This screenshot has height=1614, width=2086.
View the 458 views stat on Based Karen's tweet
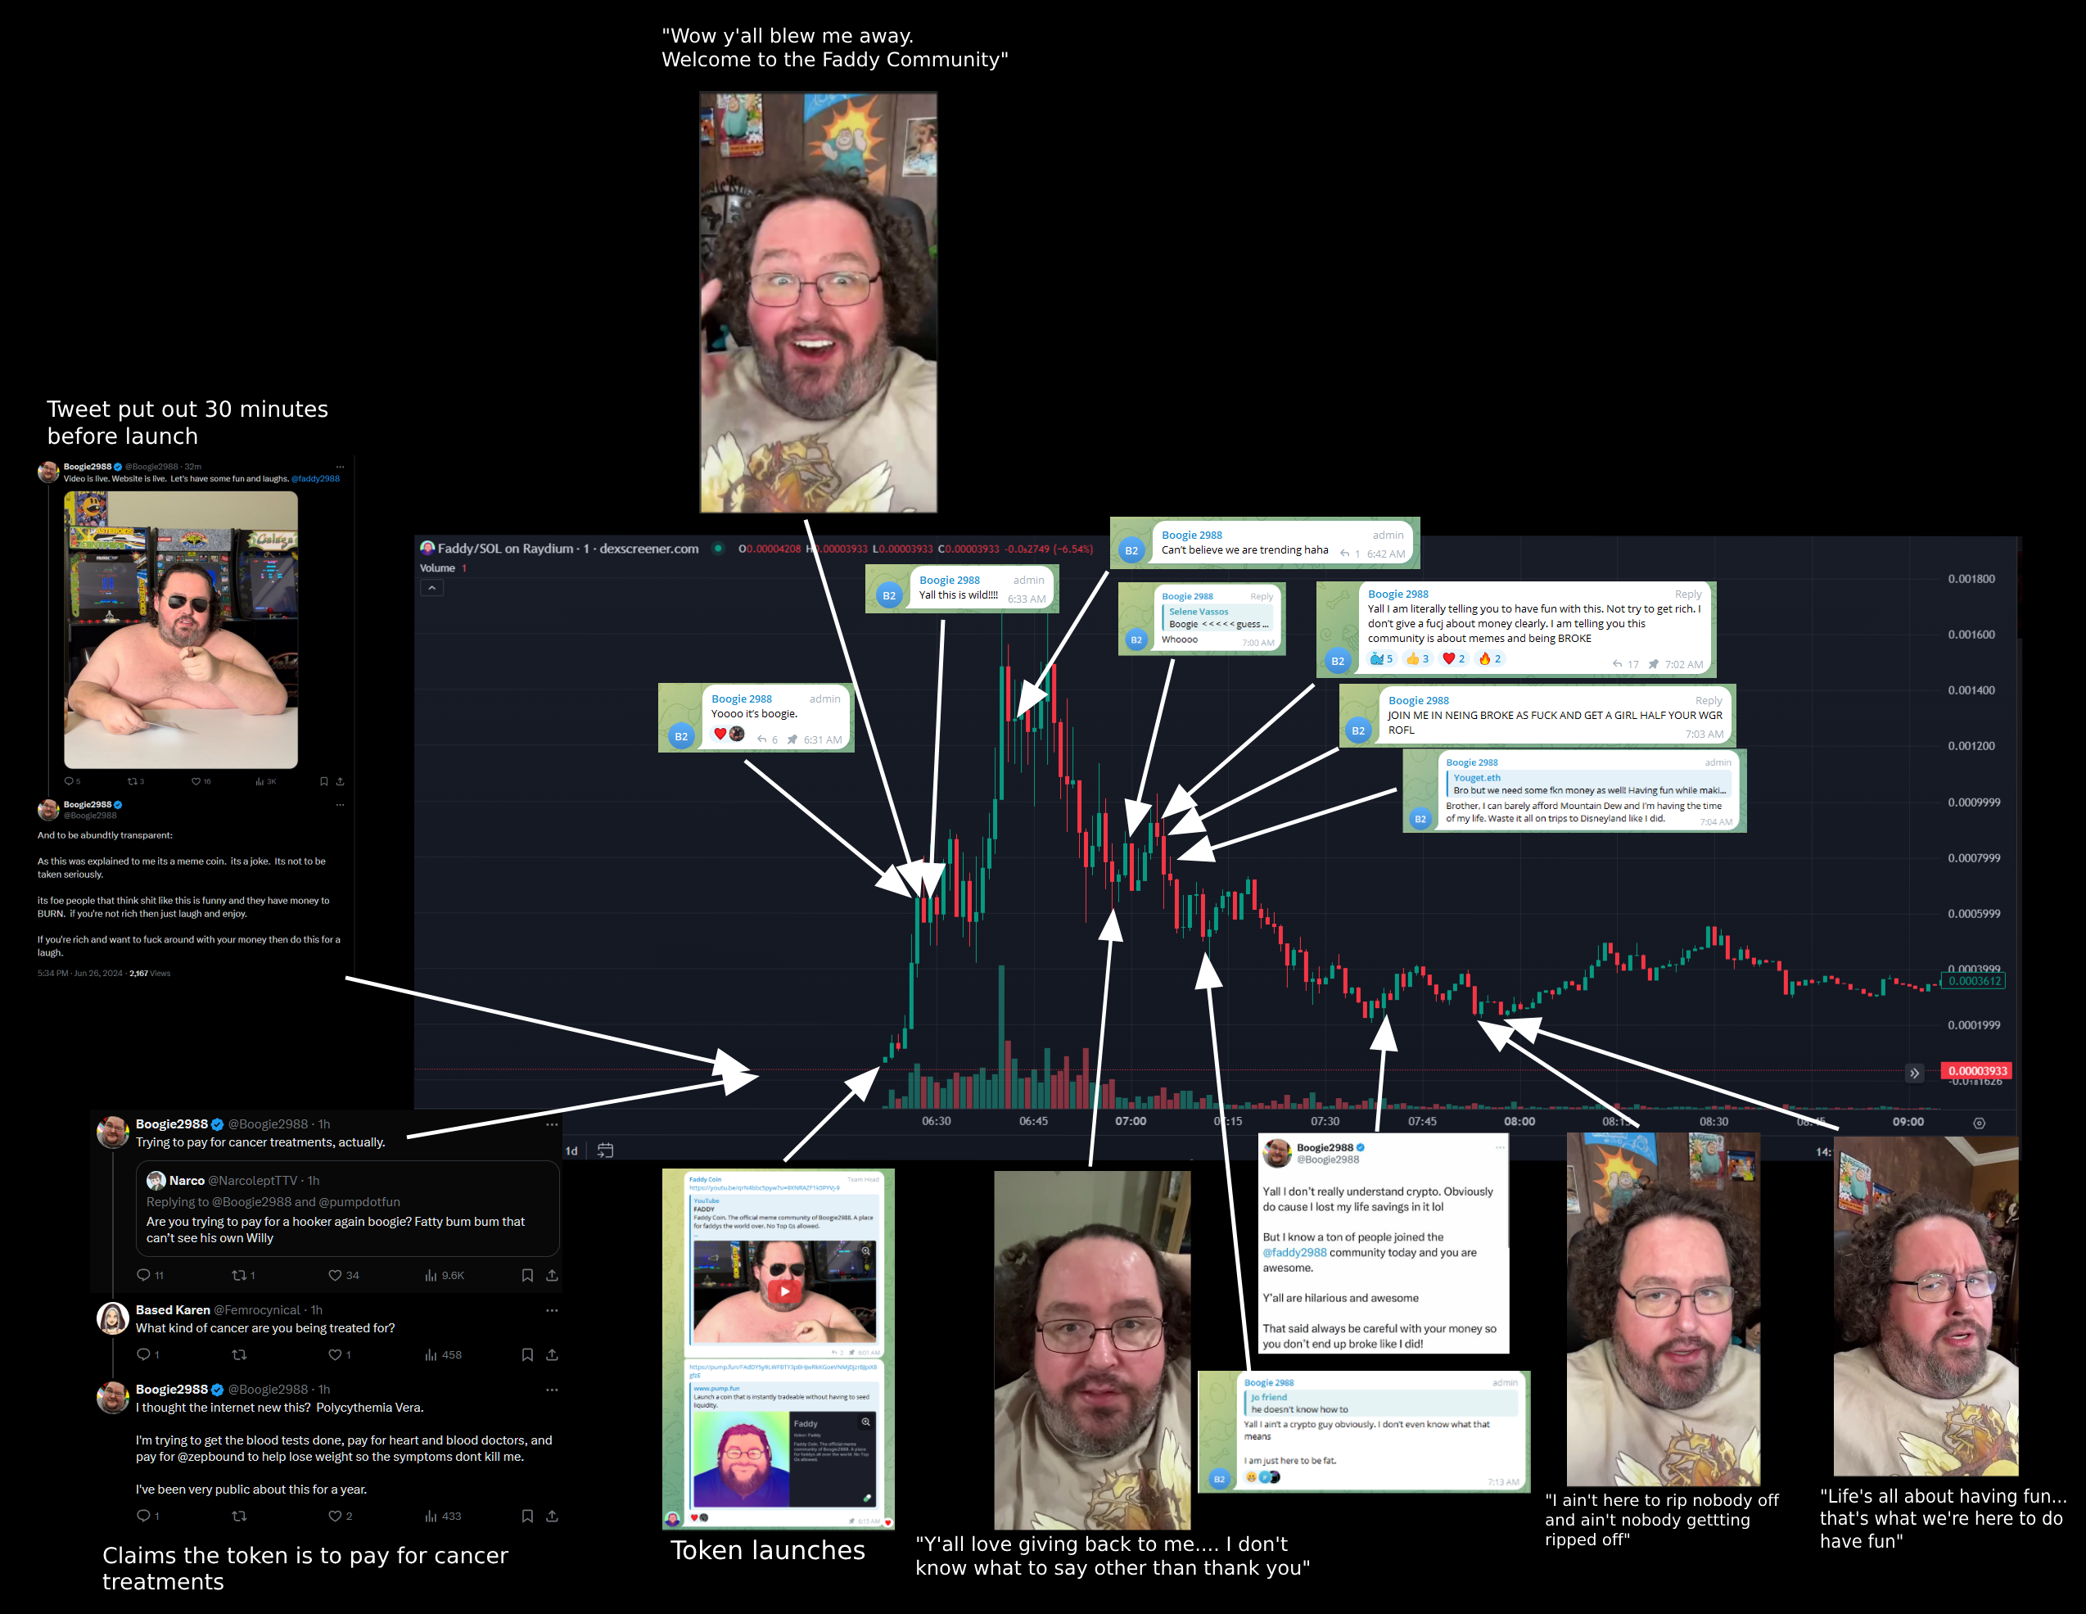[444, 1354]
